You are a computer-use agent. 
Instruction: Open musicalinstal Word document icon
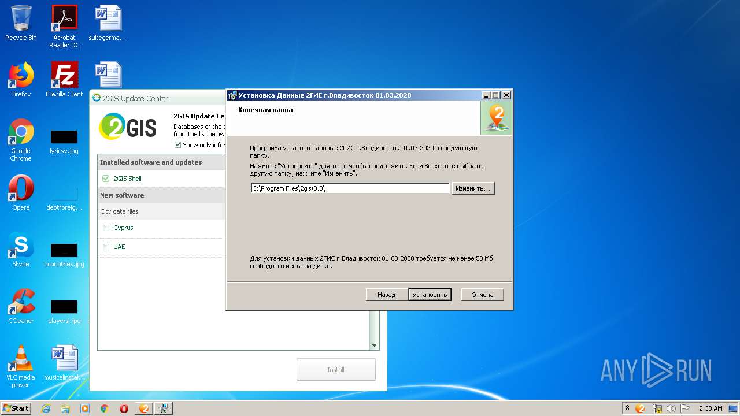64,363
